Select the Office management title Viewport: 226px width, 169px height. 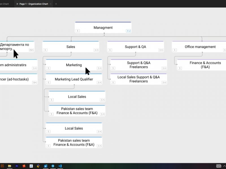click(200, 47)
